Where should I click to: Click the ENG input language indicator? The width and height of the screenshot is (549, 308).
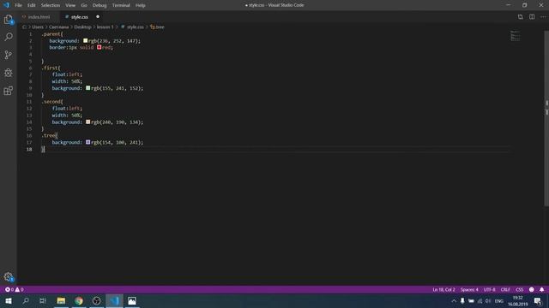click(499, 300)
